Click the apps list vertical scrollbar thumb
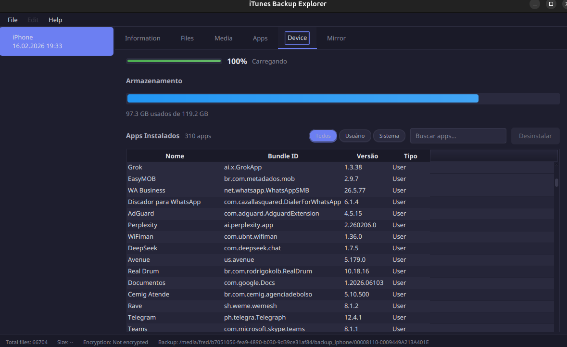567x347 pixels. click(556, 183)
